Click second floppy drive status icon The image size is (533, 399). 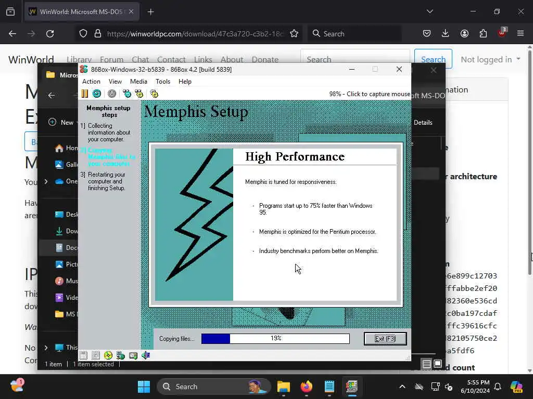[x=96, y=355]
